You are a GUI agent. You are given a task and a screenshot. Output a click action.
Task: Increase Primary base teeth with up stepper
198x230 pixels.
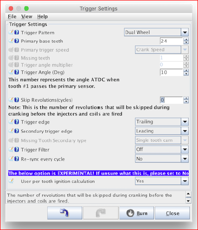[x=186, y=39]
